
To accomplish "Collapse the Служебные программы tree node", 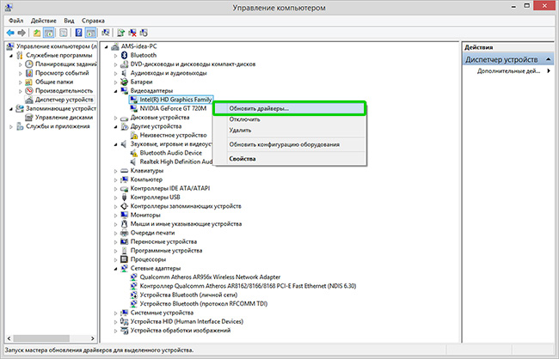I will [x=11, y=56].
